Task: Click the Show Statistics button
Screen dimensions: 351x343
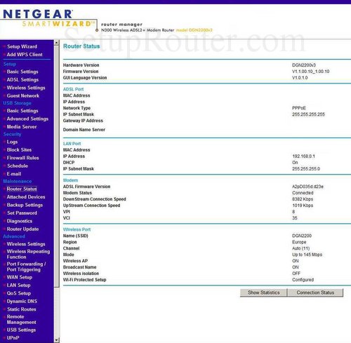Action: (263, 292)
